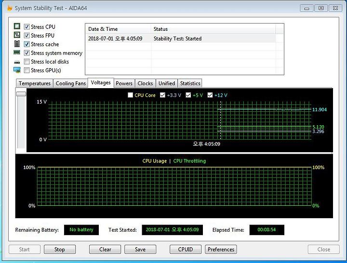Open the Statistics tab
Viewport: 347px width, 263px height.
point(190,83)
